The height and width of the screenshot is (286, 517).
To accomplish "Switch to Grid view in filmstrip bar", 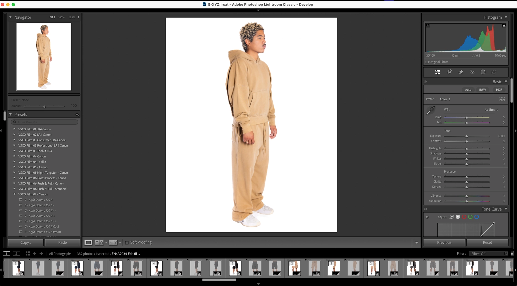I will point(28,254).
